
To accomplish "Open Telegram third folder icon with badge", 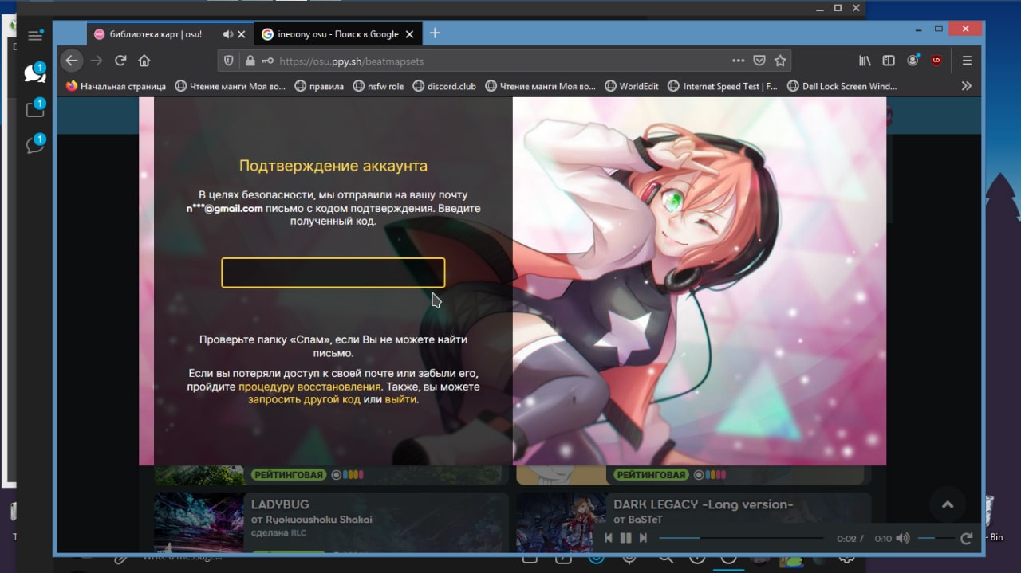I will pyautogui.click(x=35, y=144).
